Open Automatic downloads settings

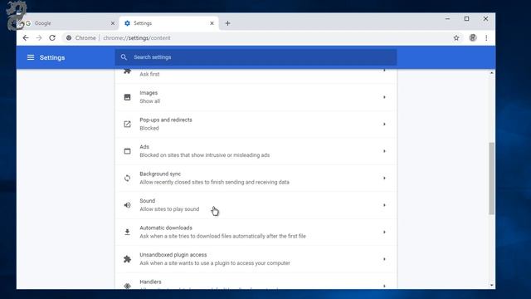(256, 233)
